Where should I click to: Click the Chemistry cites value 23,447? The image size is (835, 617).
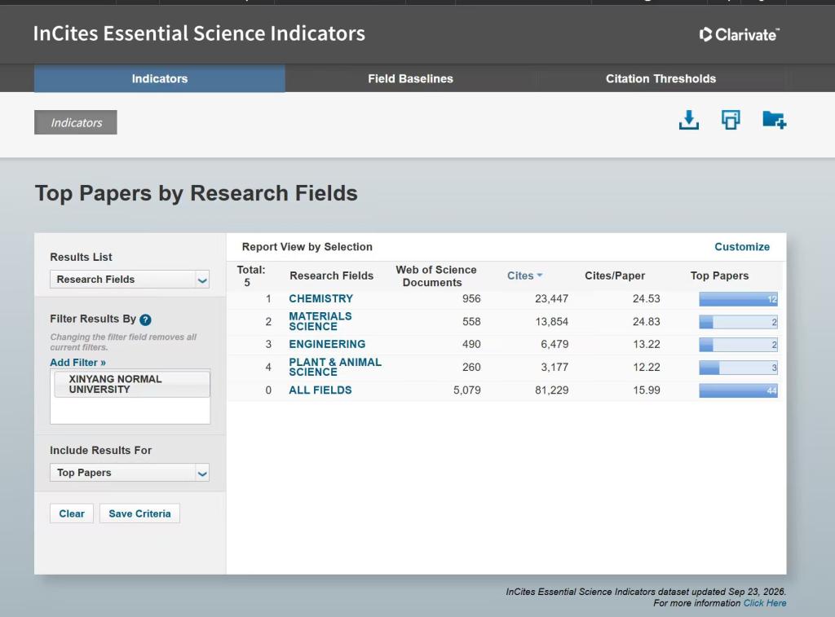(552, 298)
